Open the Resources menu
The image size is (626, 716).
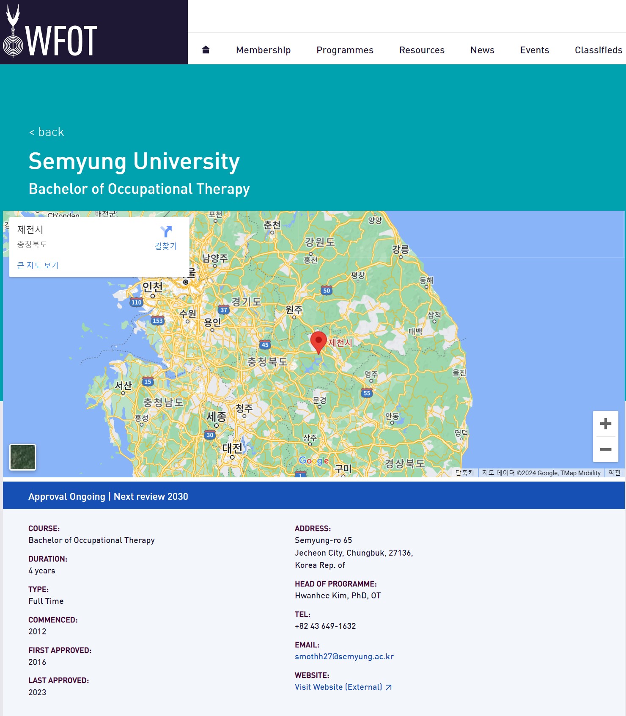click(422, 50)
